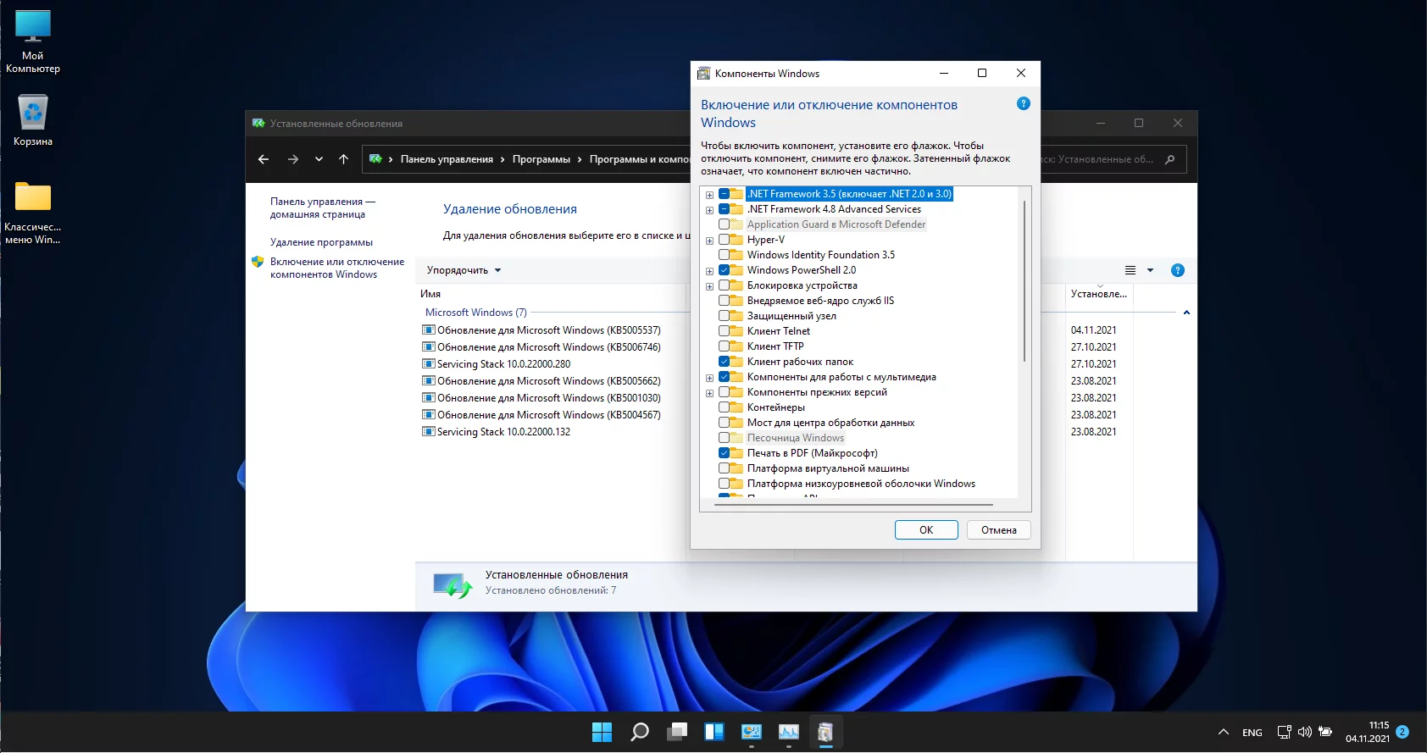
Task: Click the volume icon in system tray
Action: pyautogui.click(x=1304, y=732)
